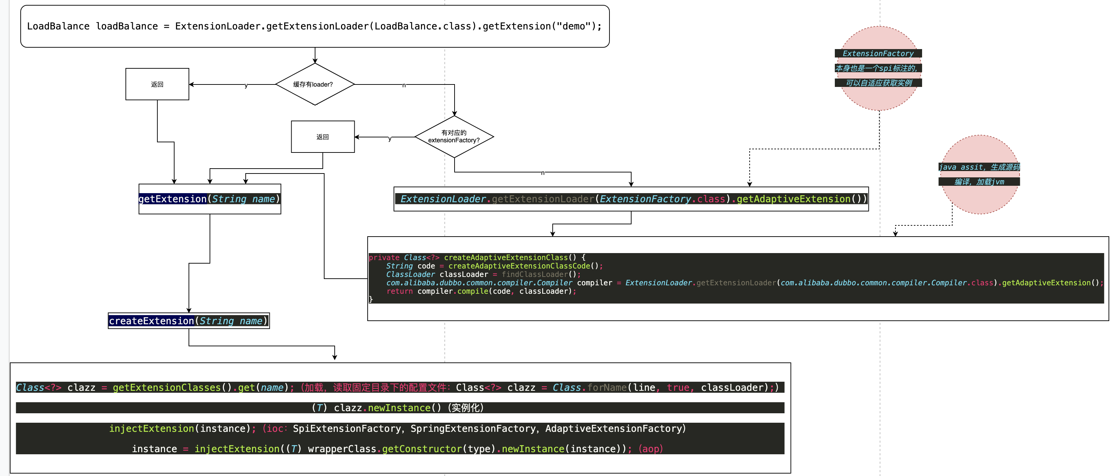Screen dimensions: 1118x476
Task: Select the upper-left 返回 box
Action: (x=157, y=84)
